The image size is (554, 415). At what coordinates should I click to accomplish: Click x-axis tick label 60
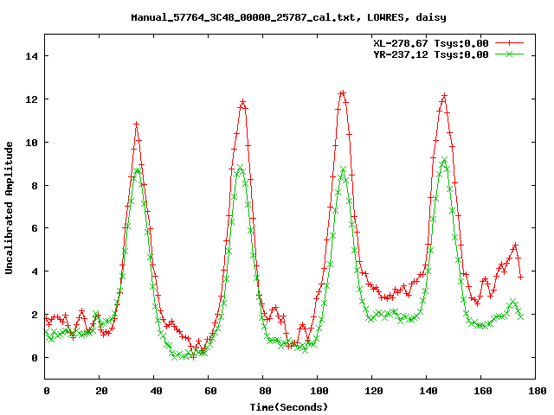tap(210, 391)
